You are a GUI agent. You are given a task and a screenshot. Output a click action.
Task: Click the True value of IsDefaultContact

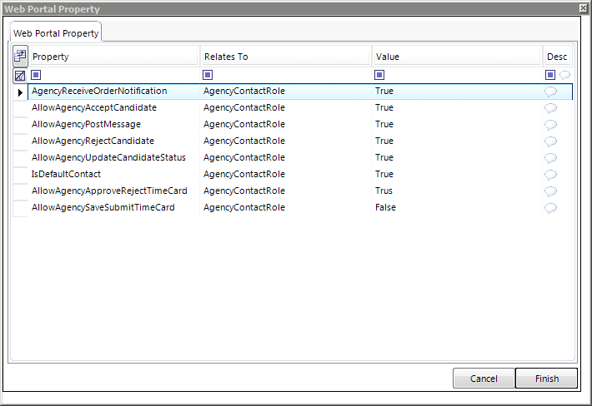click(x=384, y=174)
